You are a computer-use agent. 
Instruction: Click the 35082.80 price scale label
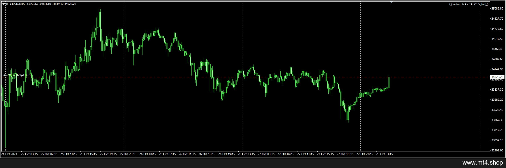tap(497, 9)
